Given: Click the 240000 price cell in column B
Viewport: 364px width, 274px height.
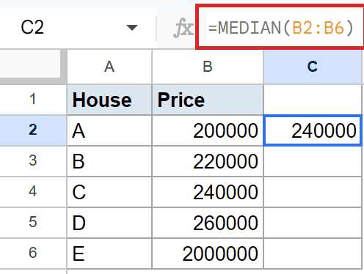Looking at the screenshot, I should 208,192.
